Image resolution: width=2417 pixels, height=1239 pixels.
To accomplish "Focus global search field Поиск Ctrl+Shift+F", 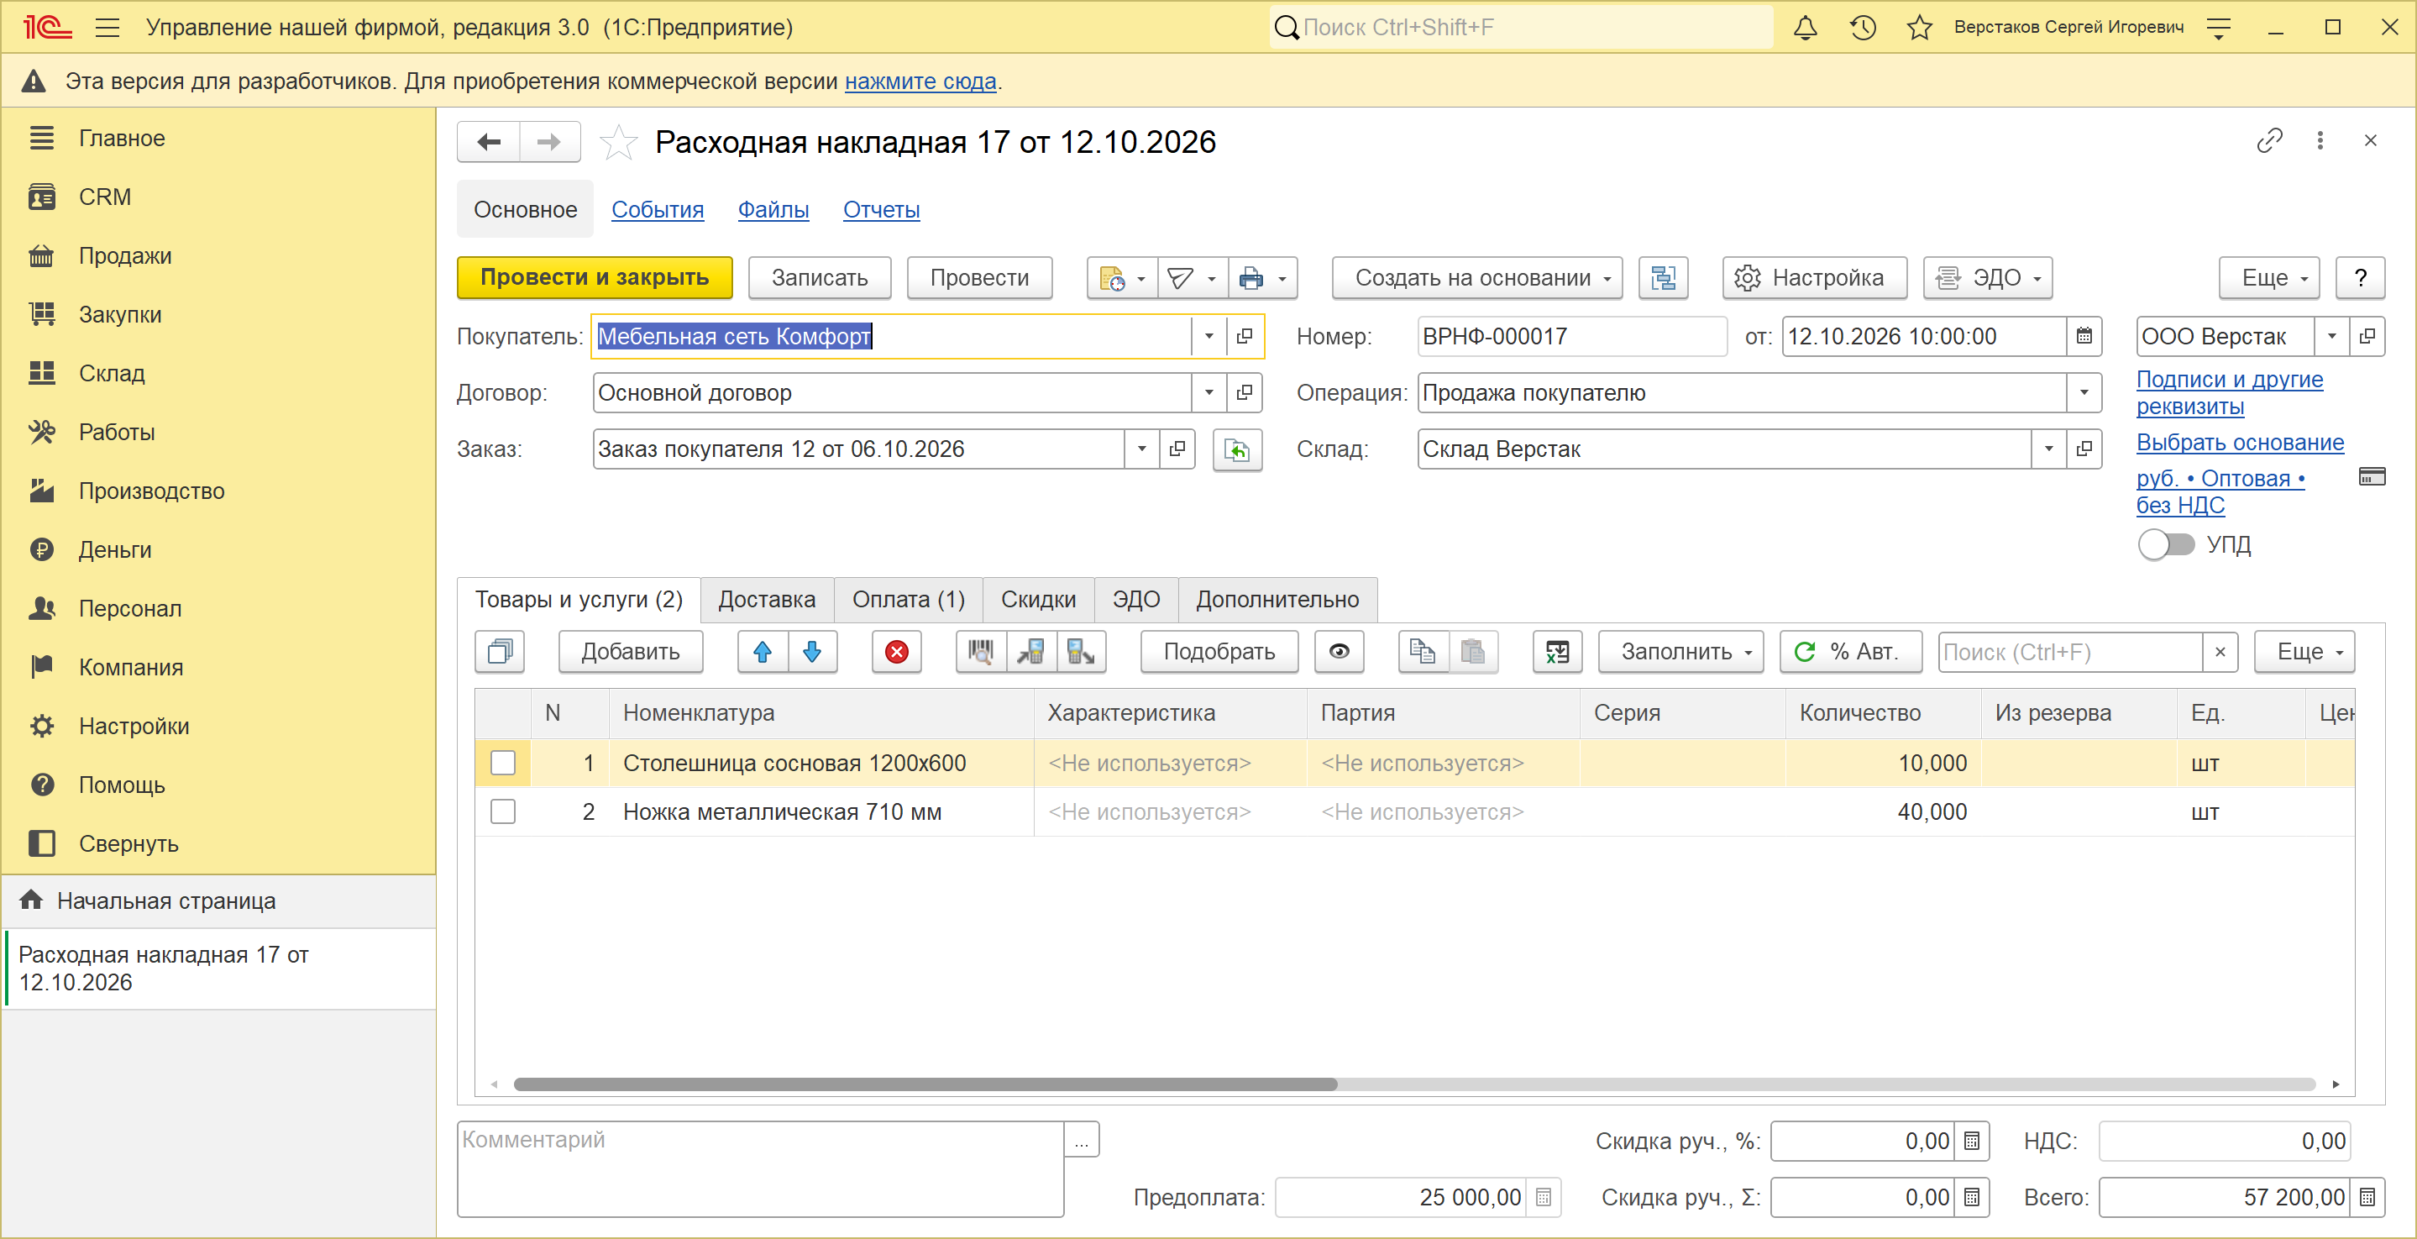I will [x=1522, y=27].
